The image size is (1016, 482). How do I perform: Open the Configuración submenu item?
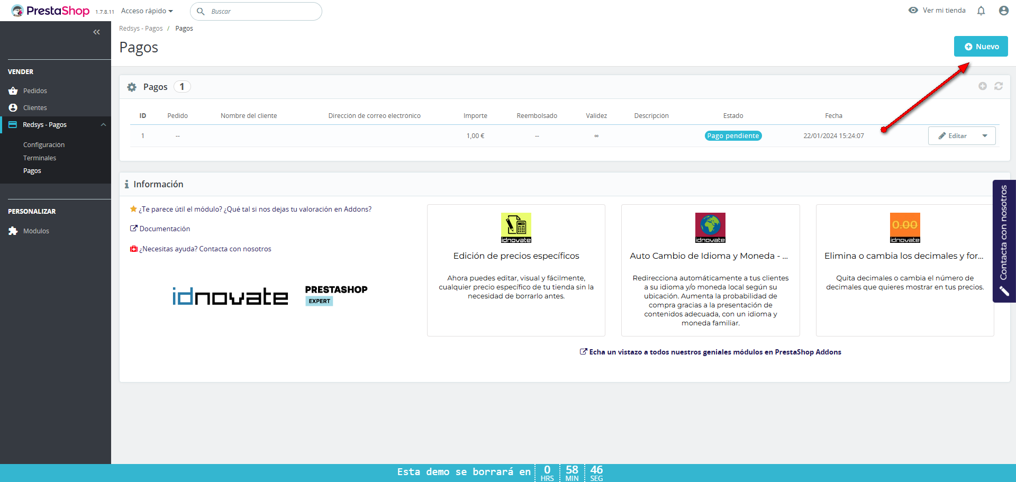click(44, 145)
